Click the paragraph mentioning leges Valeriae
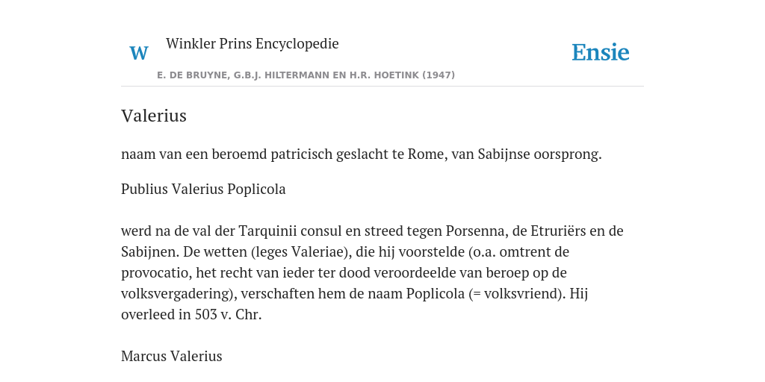This screenshot has width=765, height=382. pos(372,272)
